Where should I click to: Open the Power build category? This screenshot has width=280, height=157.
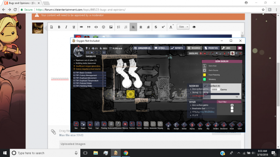coord(90,125)
